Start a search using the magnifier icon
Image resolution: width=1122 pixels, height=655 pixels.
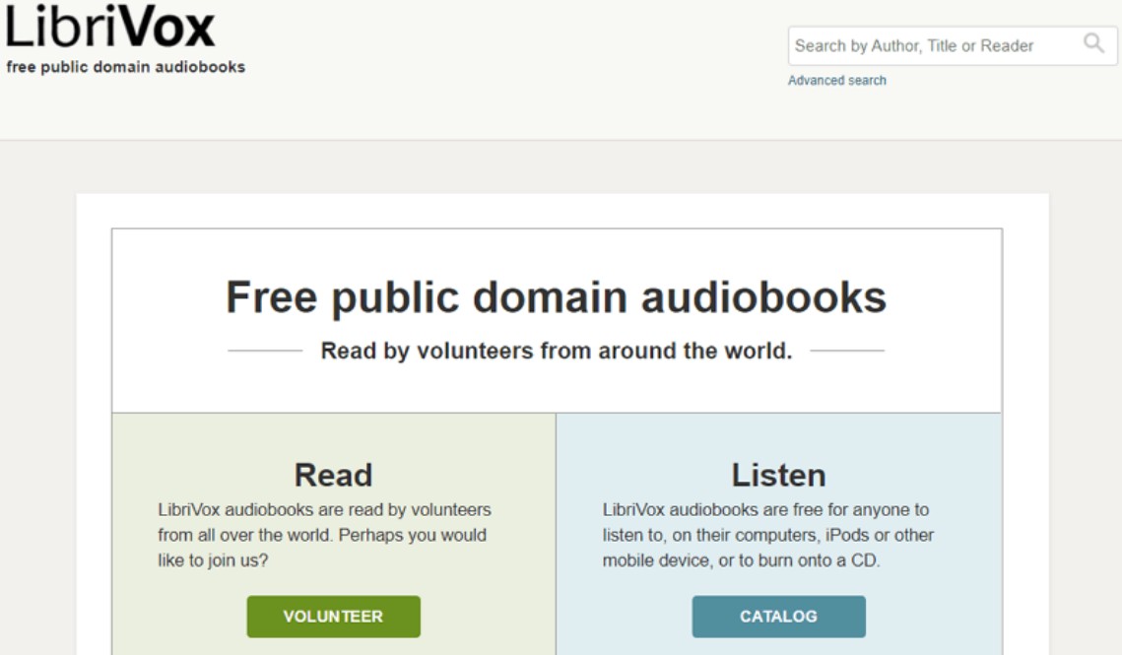pyautogui.click(x=1092, y=44)
